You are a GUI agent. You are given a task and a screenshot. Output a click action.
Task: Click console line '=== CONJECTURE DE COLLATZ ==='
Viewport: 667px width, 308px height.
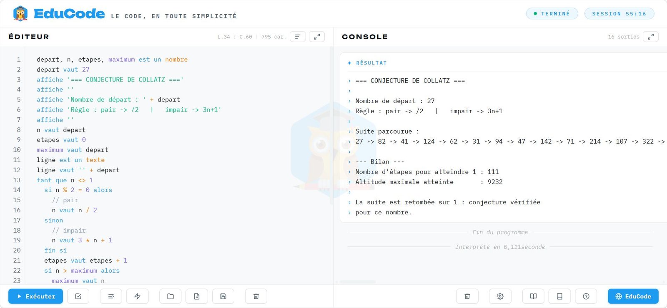click(410, 81)
